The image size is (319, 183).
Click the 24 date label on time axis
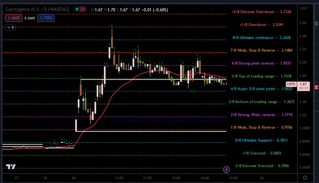click(74, 178)
